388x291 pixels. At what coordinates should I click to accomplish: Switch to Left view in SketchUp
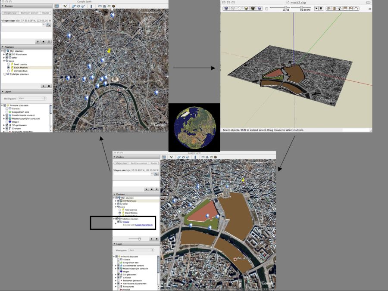click(357, 9)
